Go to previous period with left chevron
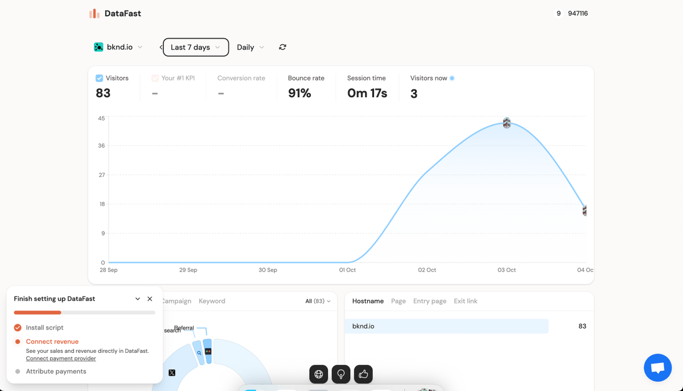 (x=161, y=47)
